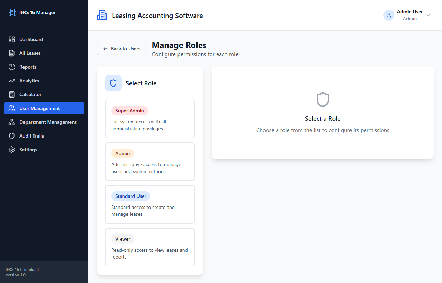The width and height of the screenshot is (442, 283).
Task: Open the All Leases menu item
Action: point(44,53)
